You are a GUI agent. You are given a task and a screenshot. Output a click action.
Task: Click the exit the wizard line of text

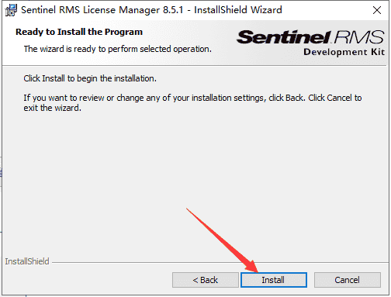52,108
